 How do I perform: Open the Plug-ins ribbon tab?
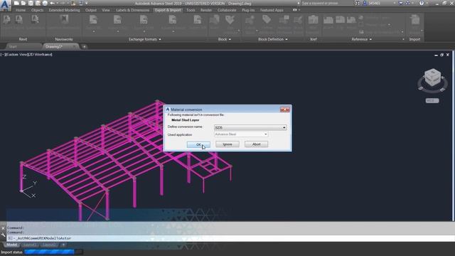tap(248, 10)
